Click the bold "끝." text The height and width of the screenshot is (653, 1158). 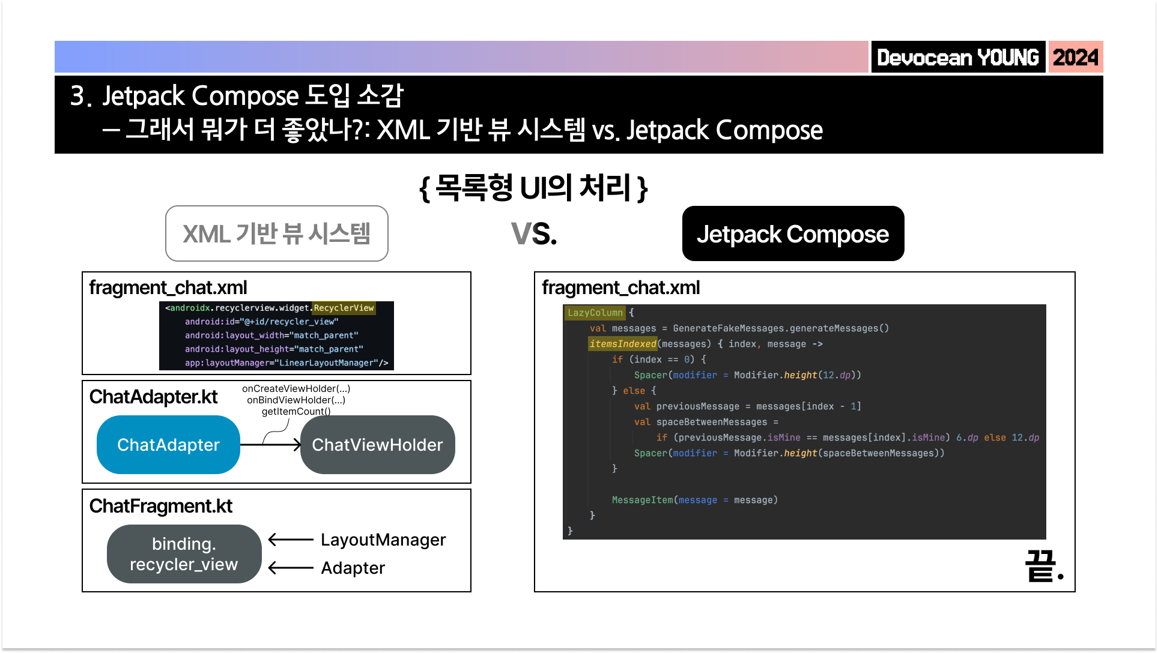tap(1044, 565)
